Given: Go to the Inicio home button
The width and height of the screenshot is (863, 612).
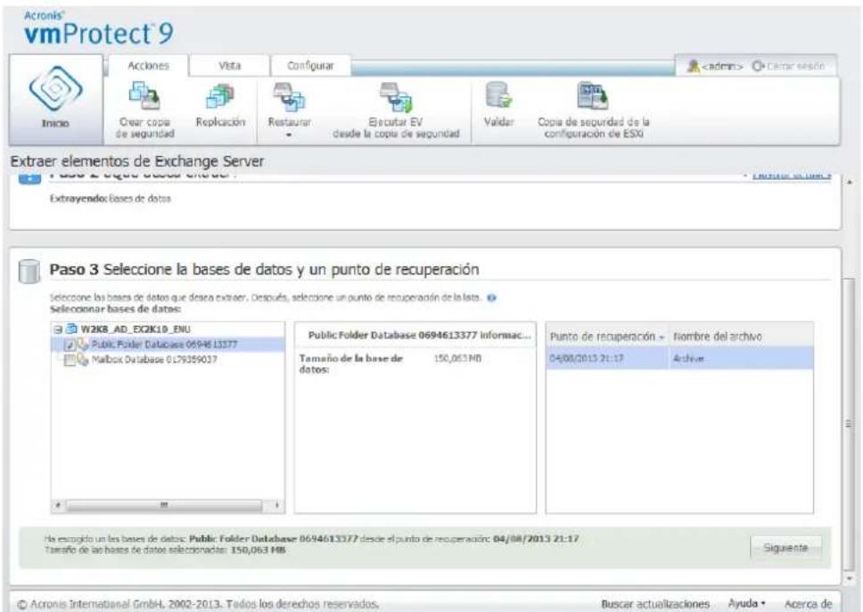Looking at the screenshot, I should point(55,99).
